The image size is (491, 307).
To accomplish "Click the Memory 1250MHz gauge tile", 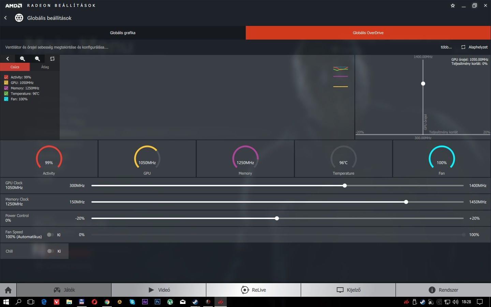I will pyautogui.click(x=245, y=159).
